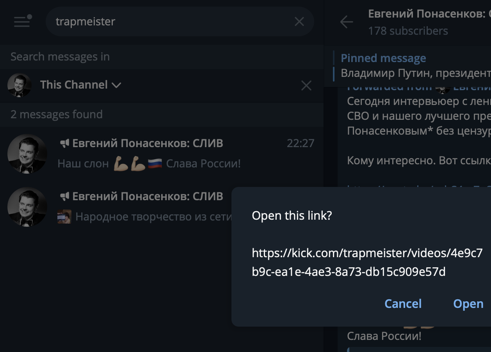Viewport: 491px width, 352px height.
Task: Click inside the trapmeister search field
Action: [x=172, y=21]
